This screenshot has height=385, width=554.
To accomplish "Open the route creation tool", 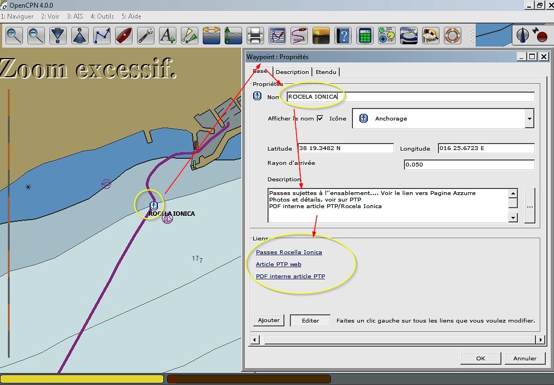I will click(x=102, y=36).
